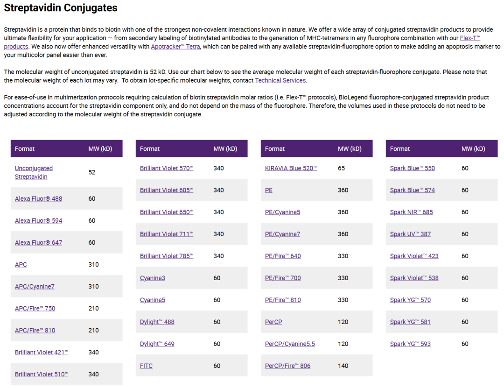504x388 pixels.
Task: Click the Brilliant Violet 785 link
Action: 167,256
